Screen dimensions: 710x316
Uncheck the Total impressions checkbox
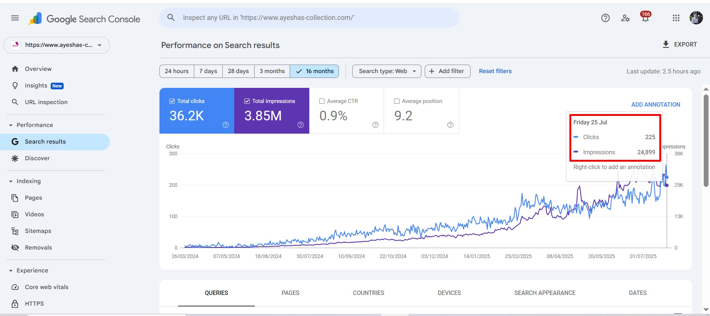247,101
